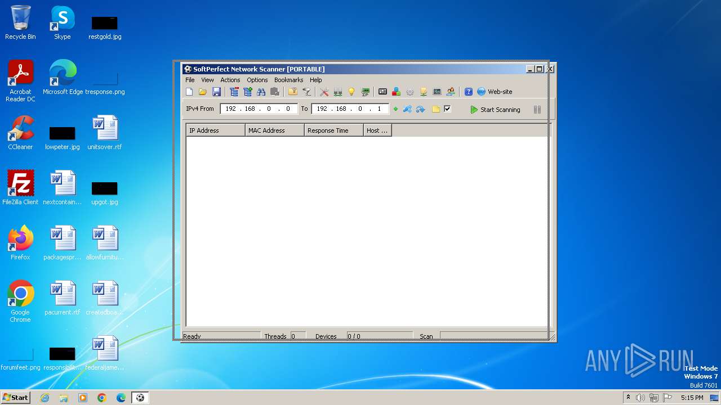This screenshot has width=721, height=405.
Task: Sort by IP Address column header
Action: pos(216,130)
